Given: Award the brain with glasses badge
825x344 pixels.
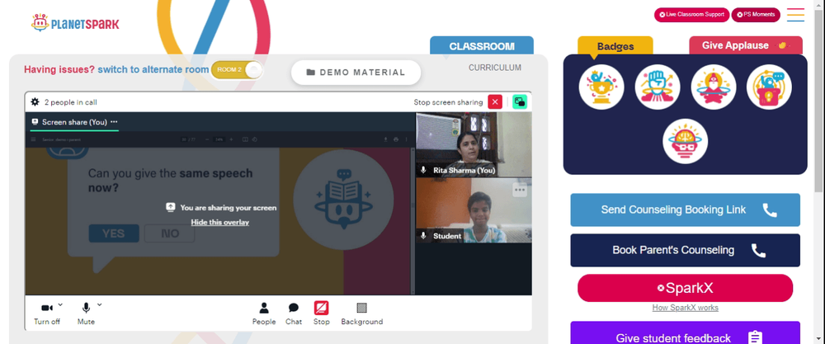Looking at the screenshot, I should pyautogui.click(x=685, y=141).
